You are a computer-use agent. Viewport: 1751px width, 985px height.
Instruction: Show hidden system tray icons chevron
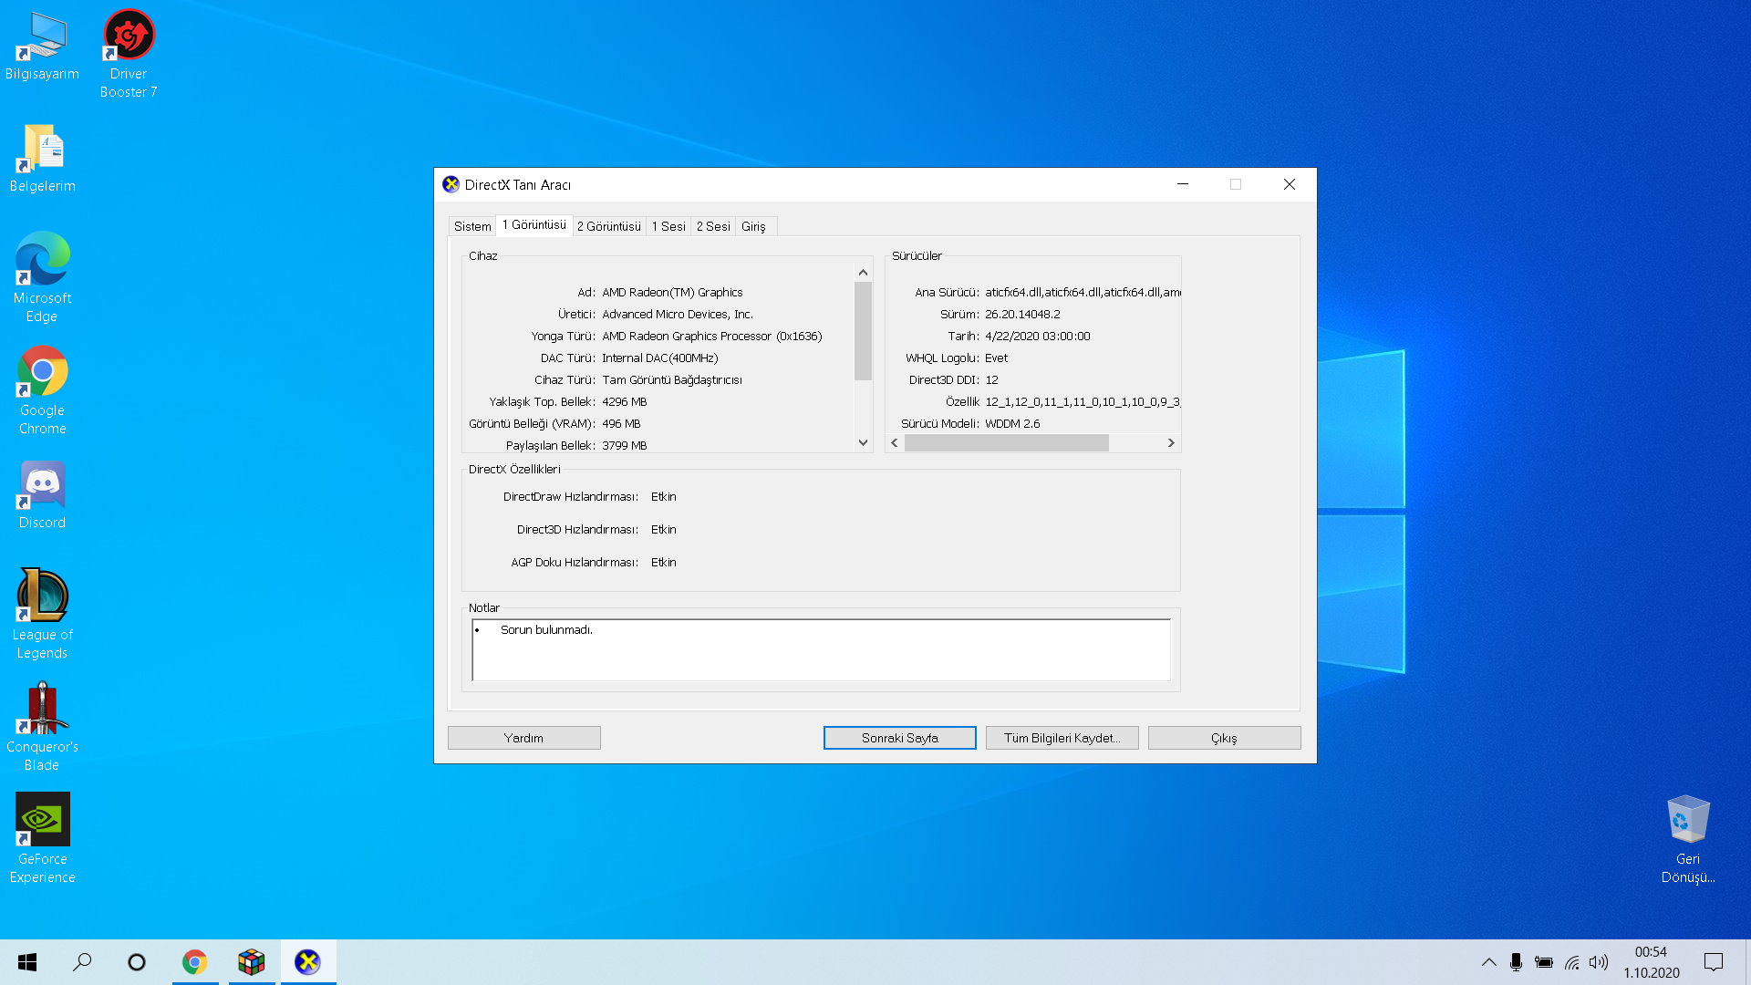click(x=1488, y=962)
